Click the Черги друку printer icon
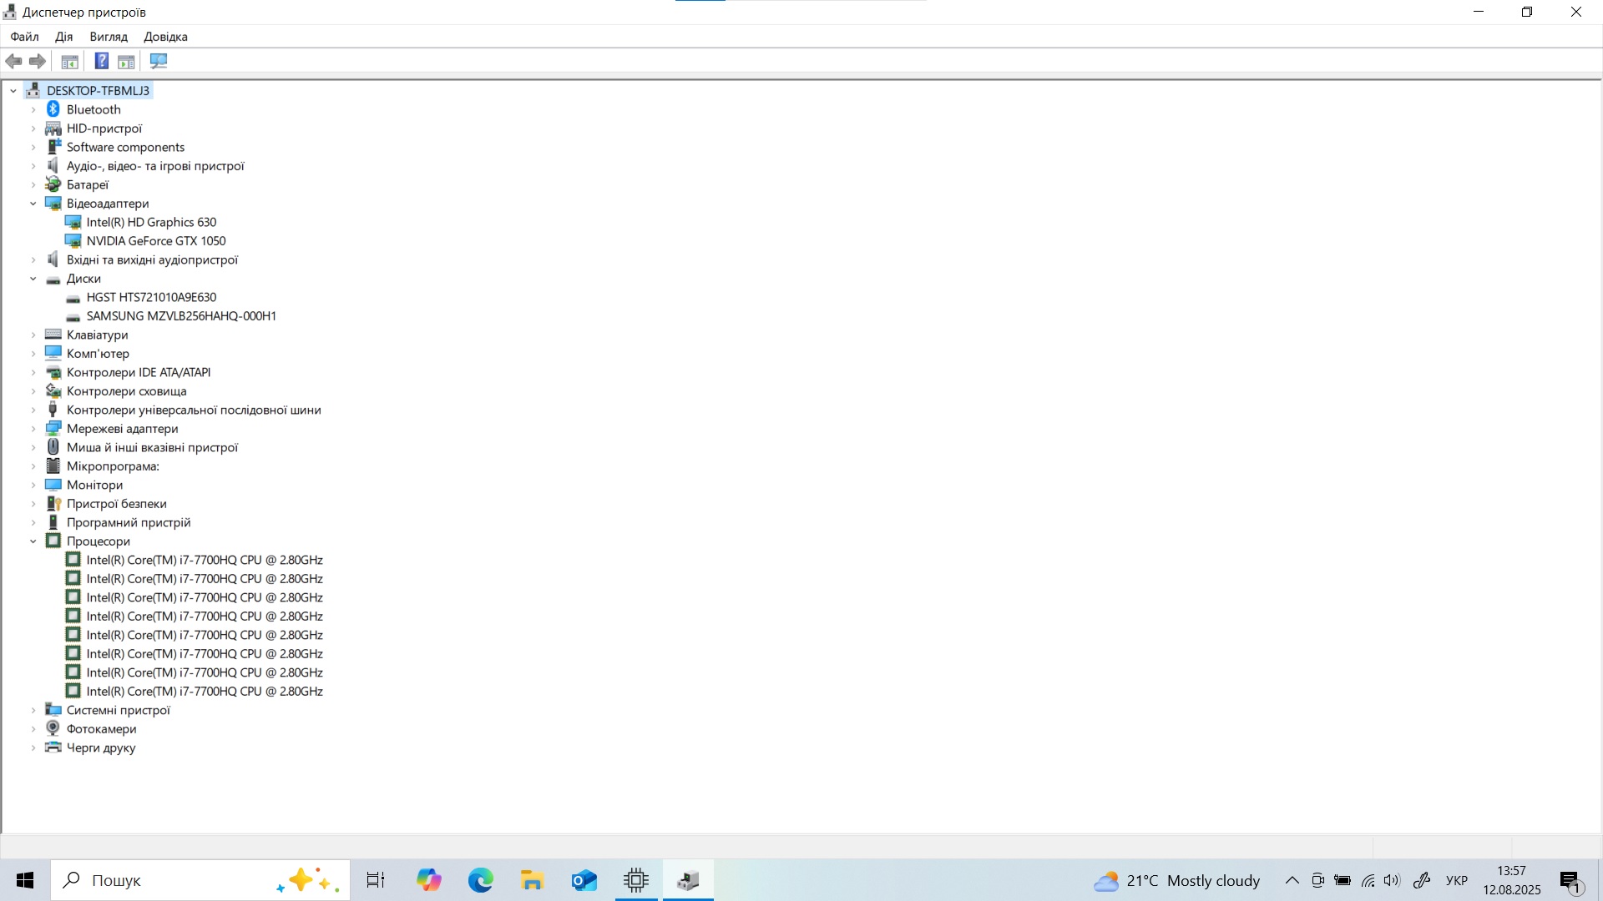Image resolution: width=1603 pixels, height=901 pixels. 53,747
